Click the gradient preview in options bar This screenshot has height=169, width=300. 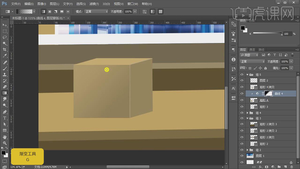tap(24, 12)
